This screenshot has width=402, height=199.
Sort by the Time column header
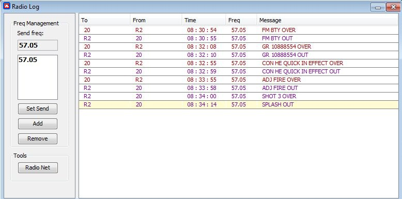(x=204, y=20)
